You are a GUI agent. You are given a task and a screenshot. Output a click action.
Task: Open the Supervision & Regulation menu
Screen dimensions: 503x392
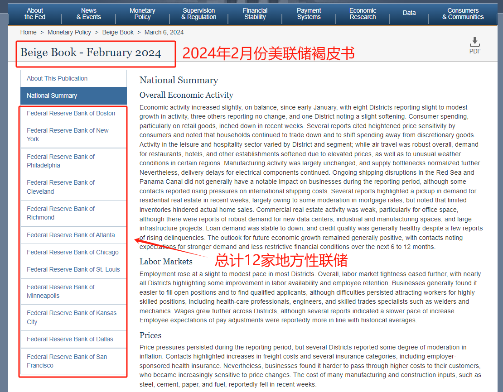coord(198,14)
